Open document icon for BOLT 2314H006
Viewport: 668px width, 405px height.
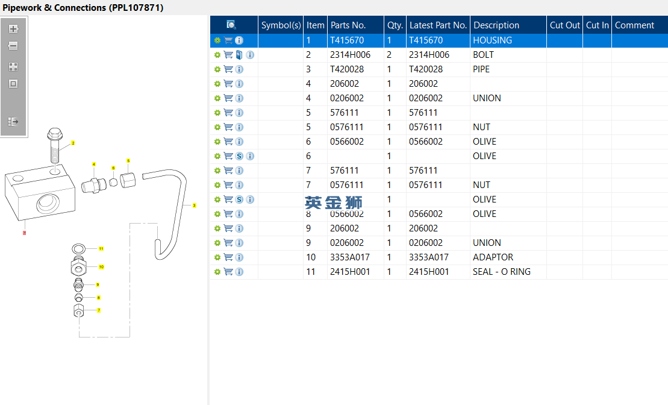(239, 55)
